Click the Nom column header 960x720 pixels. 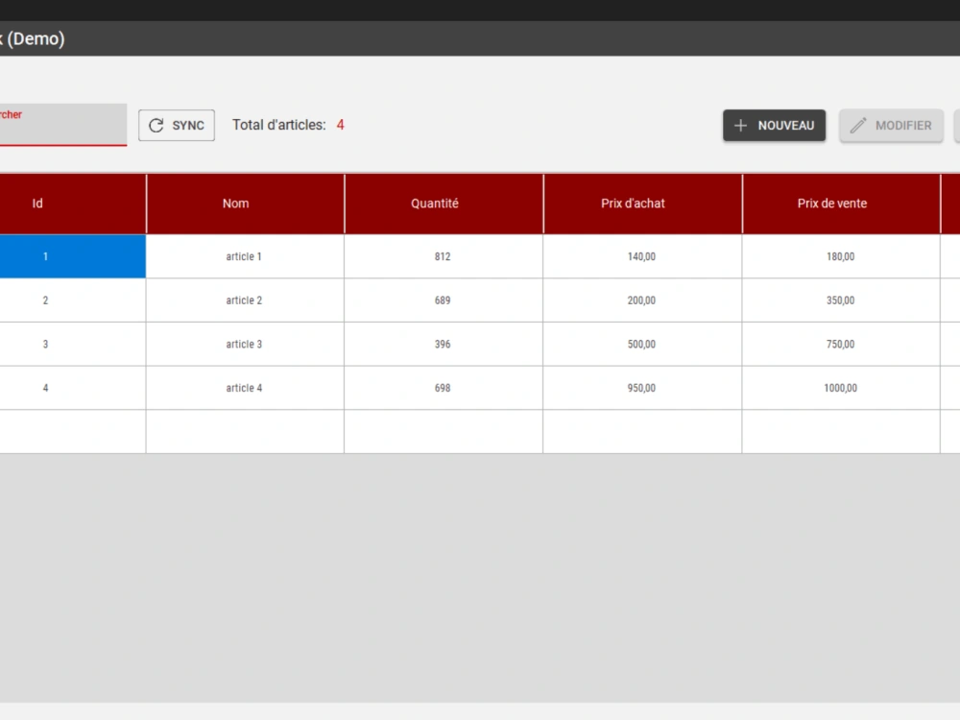(235, 204)
